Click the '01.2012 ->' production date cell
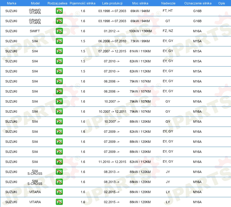This screenshot has width=231, height=207. click(112, 31)
